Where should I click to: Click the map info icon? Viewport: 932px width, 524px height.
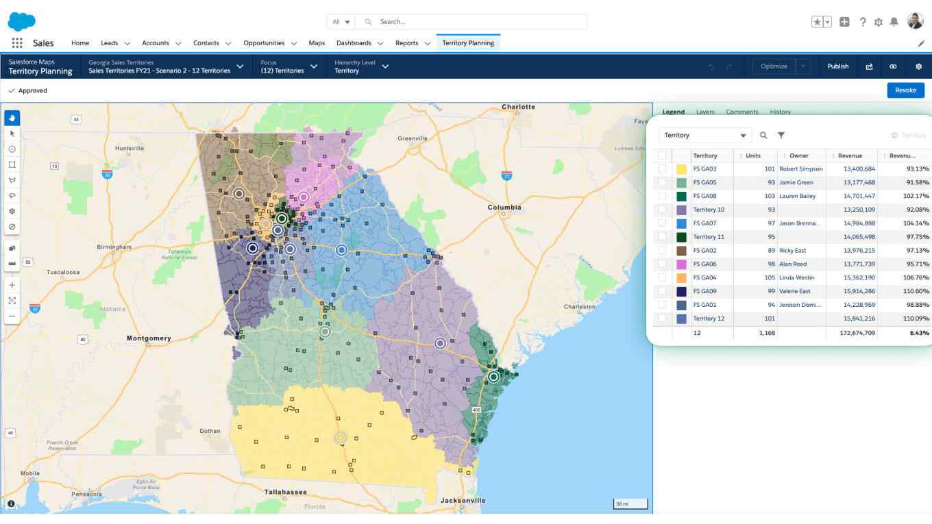[11, 503]
